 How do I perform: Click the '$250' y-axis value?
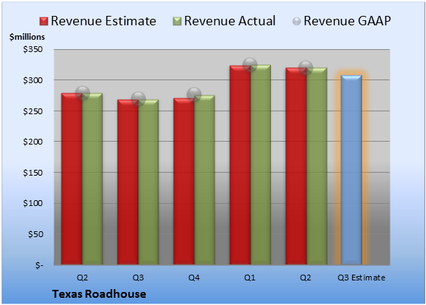[33, 111]
